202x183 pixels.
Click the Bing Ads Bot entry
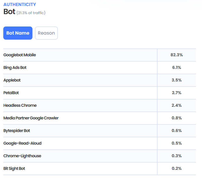tap(15, 67)
